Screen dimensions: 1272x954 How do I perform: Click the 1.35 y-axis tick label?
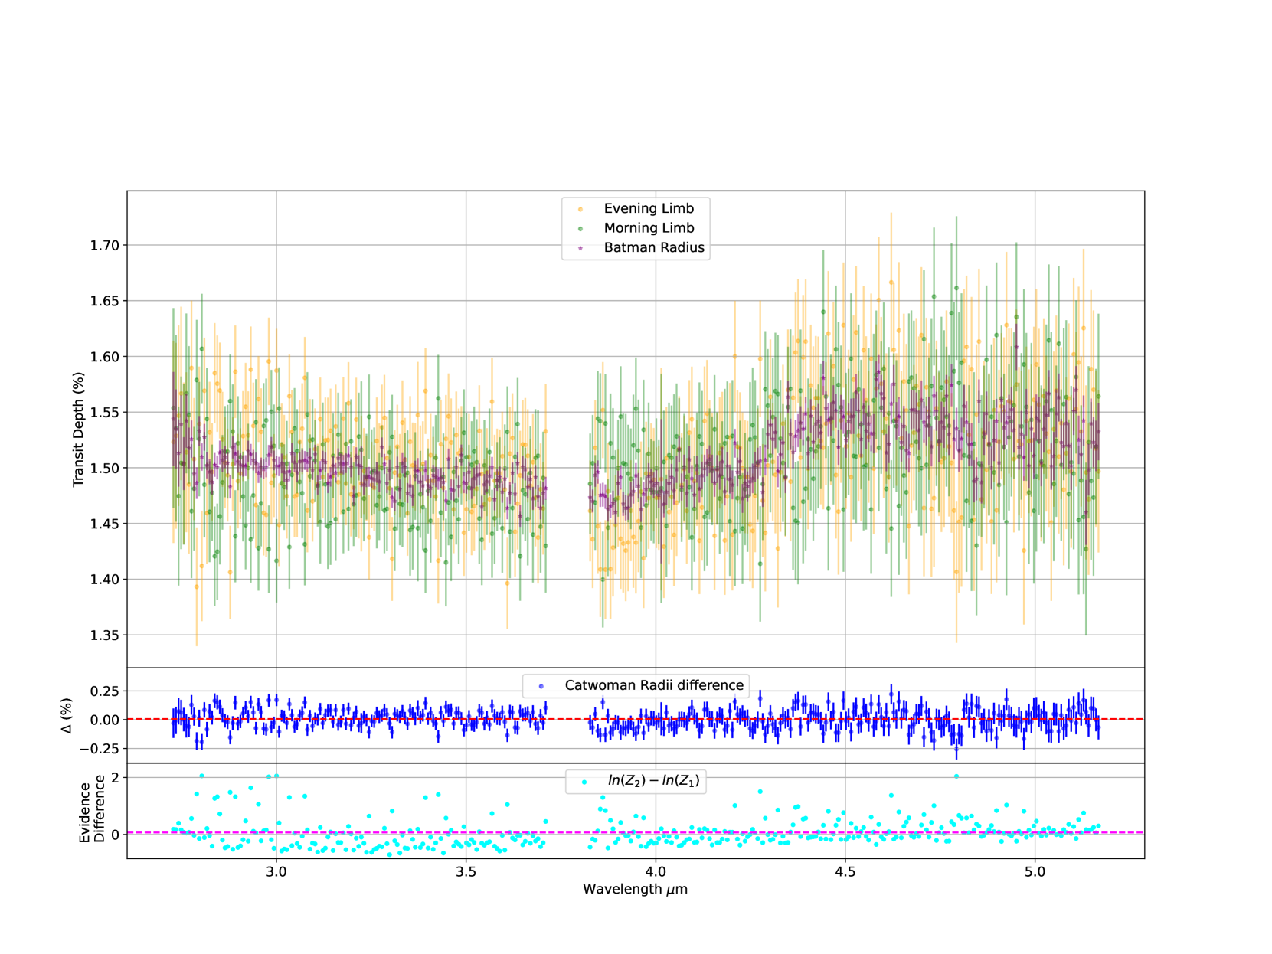coord(105,635)
